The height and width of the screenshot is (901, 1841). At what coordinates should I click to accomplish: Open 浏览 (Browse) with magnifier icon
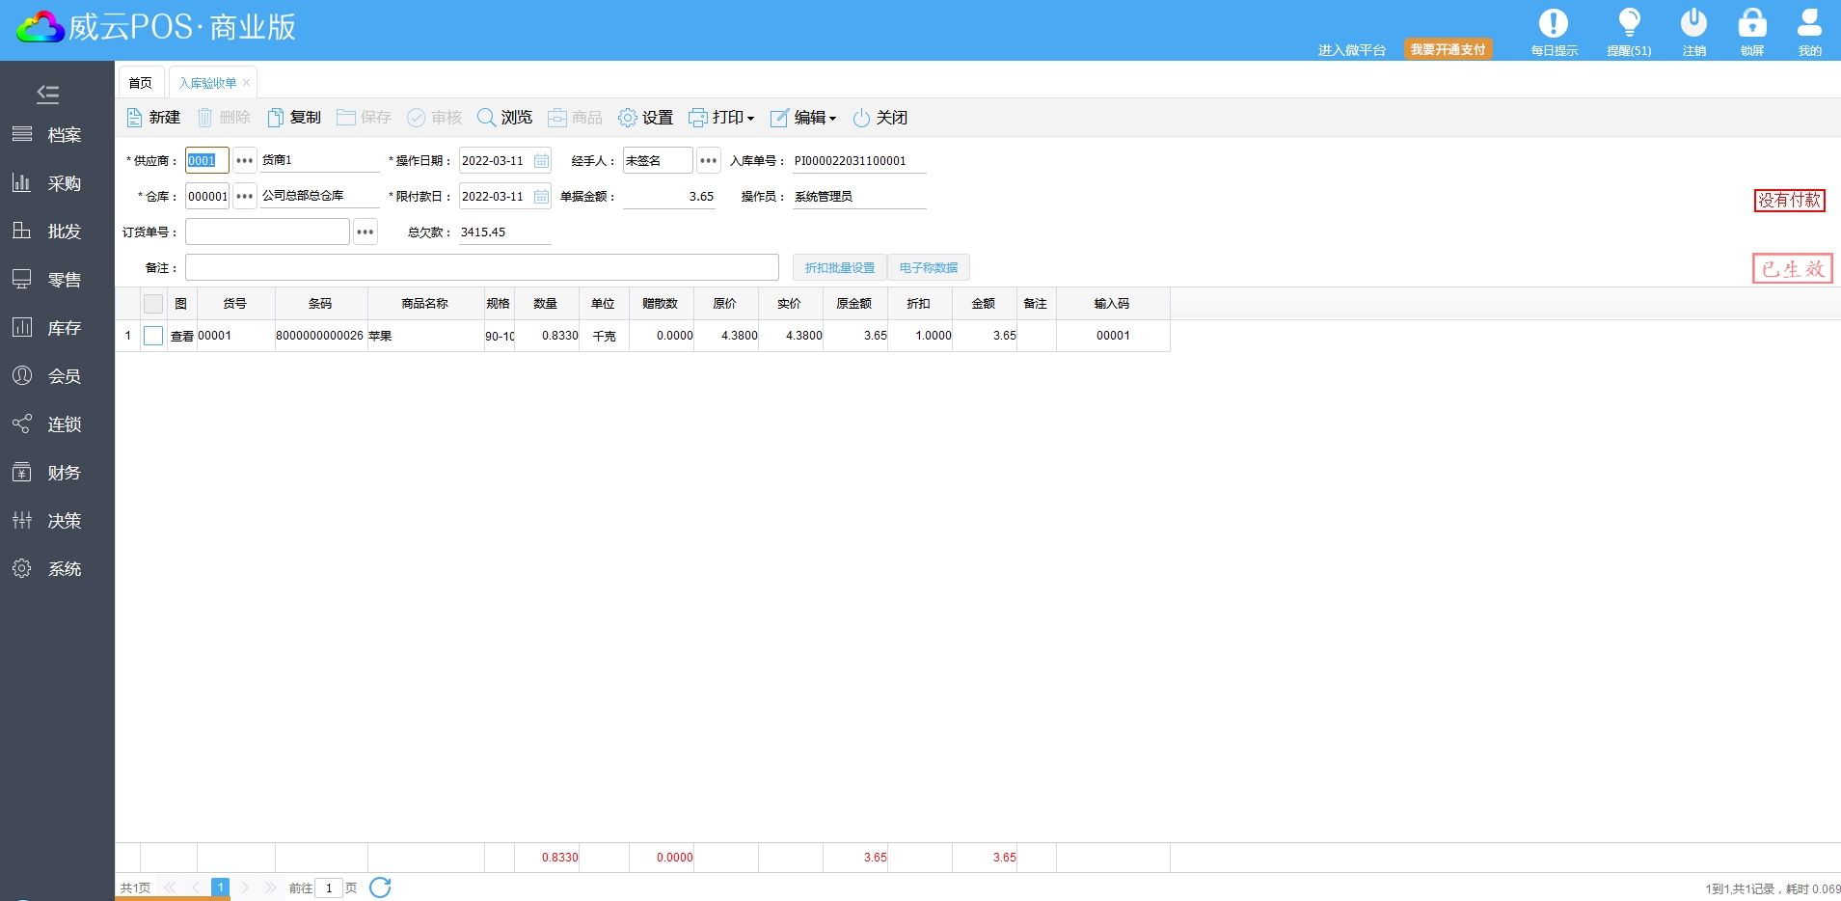(x=487, y=118)
